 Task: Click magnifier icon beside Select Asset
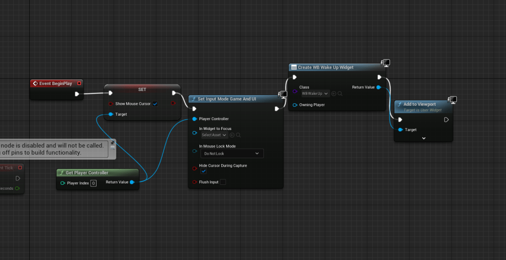click(x=239, y=135)
